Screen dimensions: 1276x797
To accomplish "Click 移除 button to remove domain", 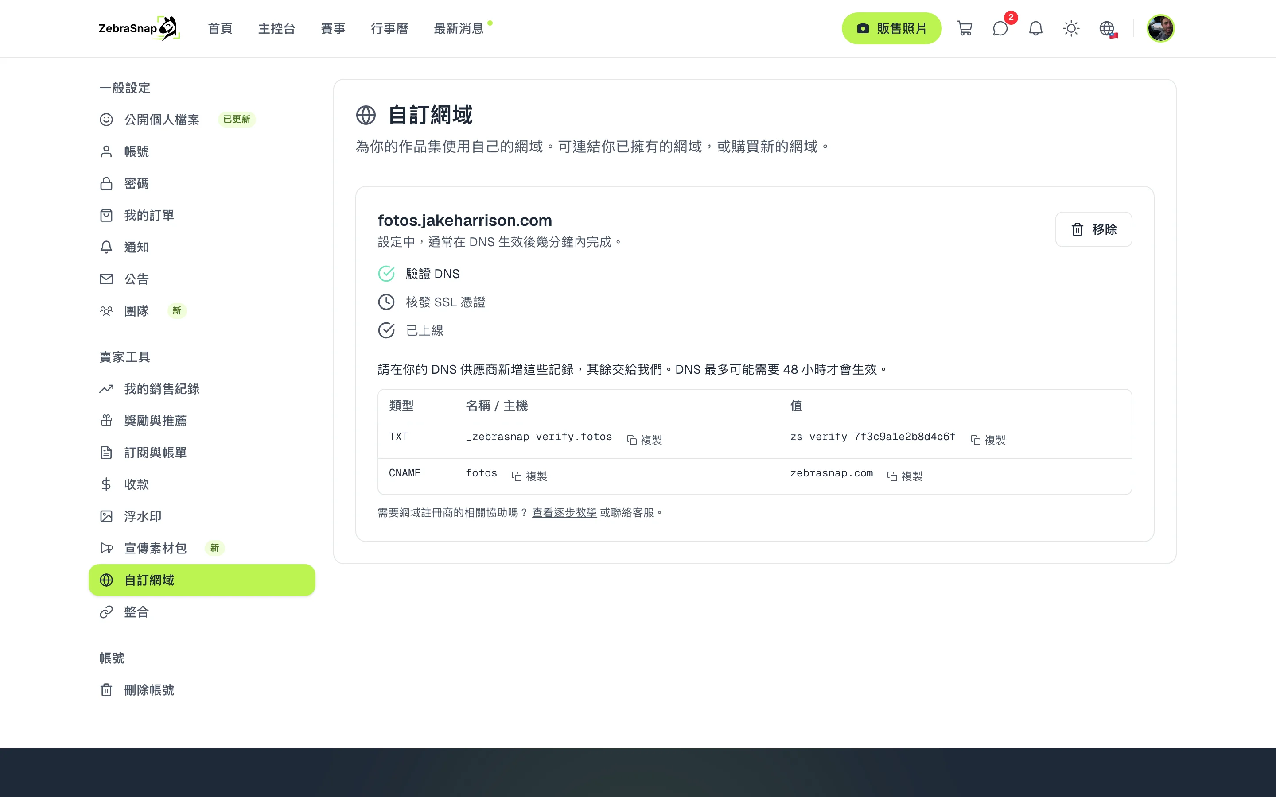I will 1093,229.
